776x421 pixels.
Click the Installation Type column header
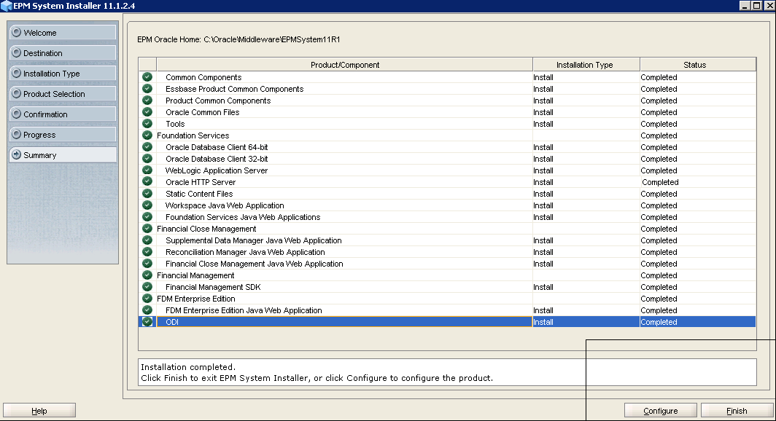point(586,64)
